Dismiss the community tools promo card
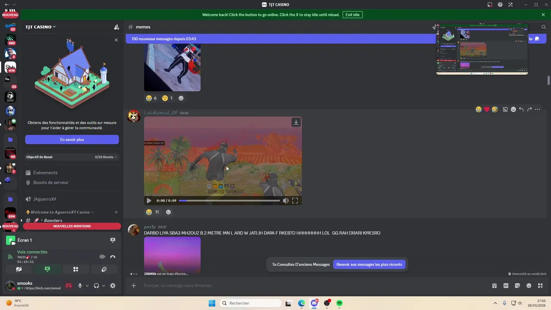The width and height of the screenshot is (551, 310). pyautogui.click(x=116, y=40)
